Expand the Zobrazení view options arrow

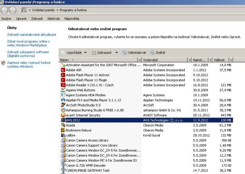tap(116, 53)
